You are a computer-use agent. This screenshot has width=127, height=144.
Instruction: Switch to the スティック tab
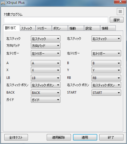click(28, 28)
